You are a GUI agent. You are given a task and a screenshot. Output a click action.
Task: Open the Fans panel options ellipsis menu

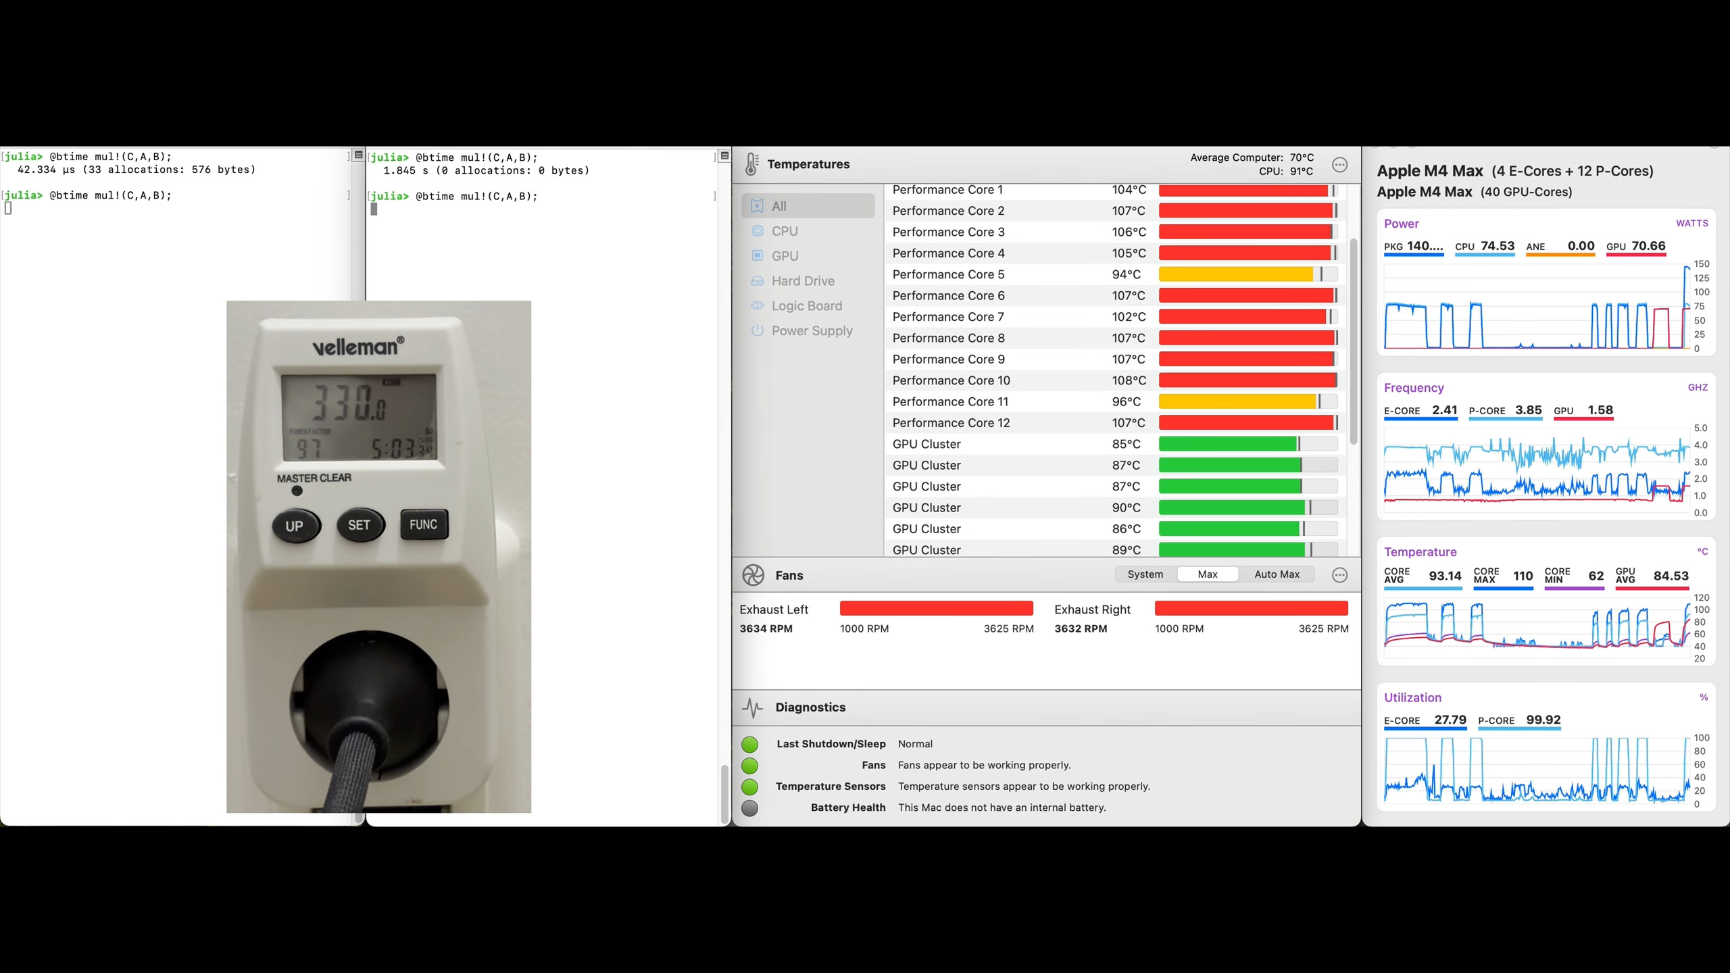1339,575
